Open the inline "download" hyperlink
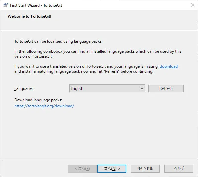 pyautogui.click(x=169, y=66)
